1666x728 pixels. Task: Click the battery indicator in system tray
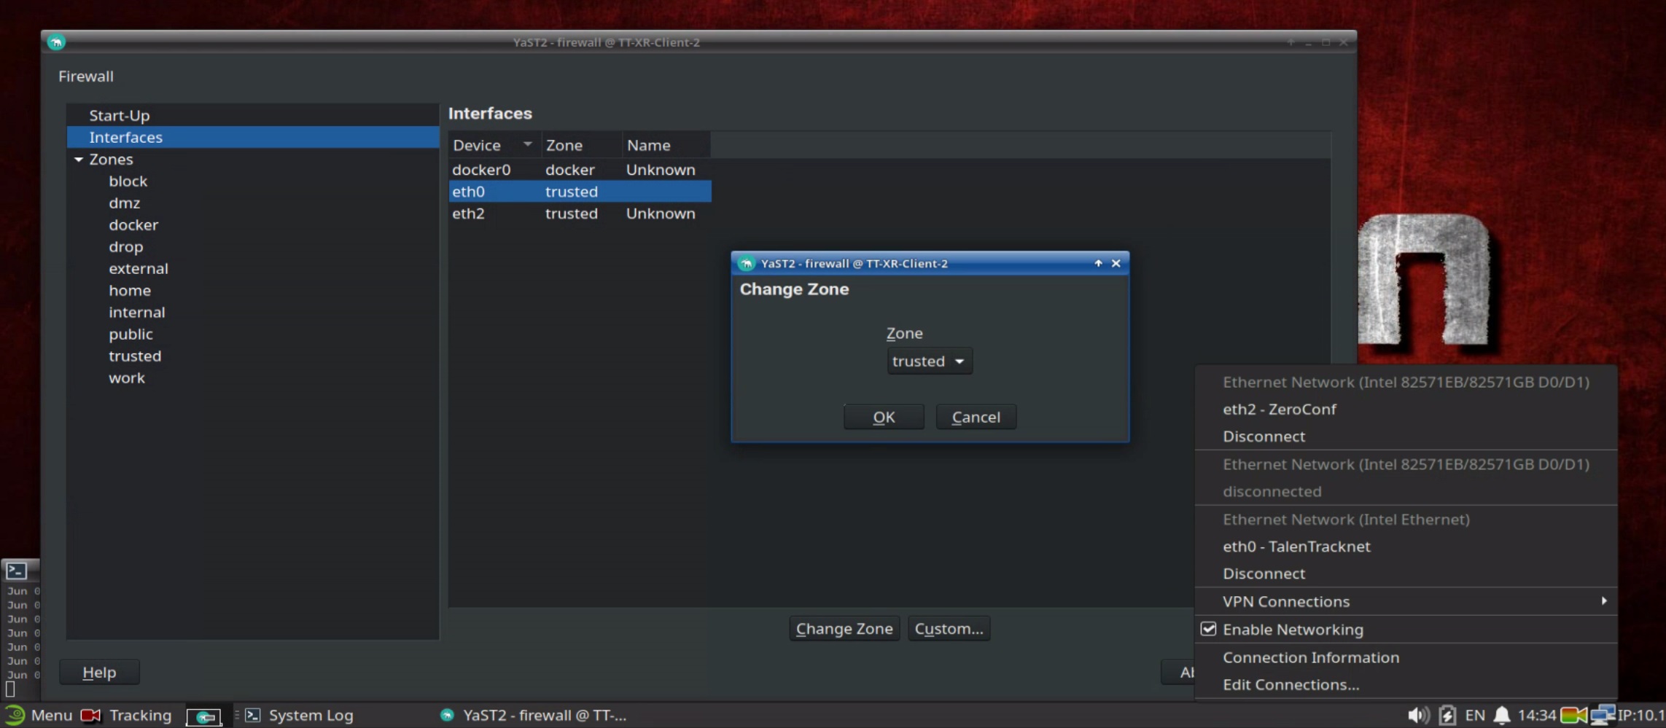1447,715
